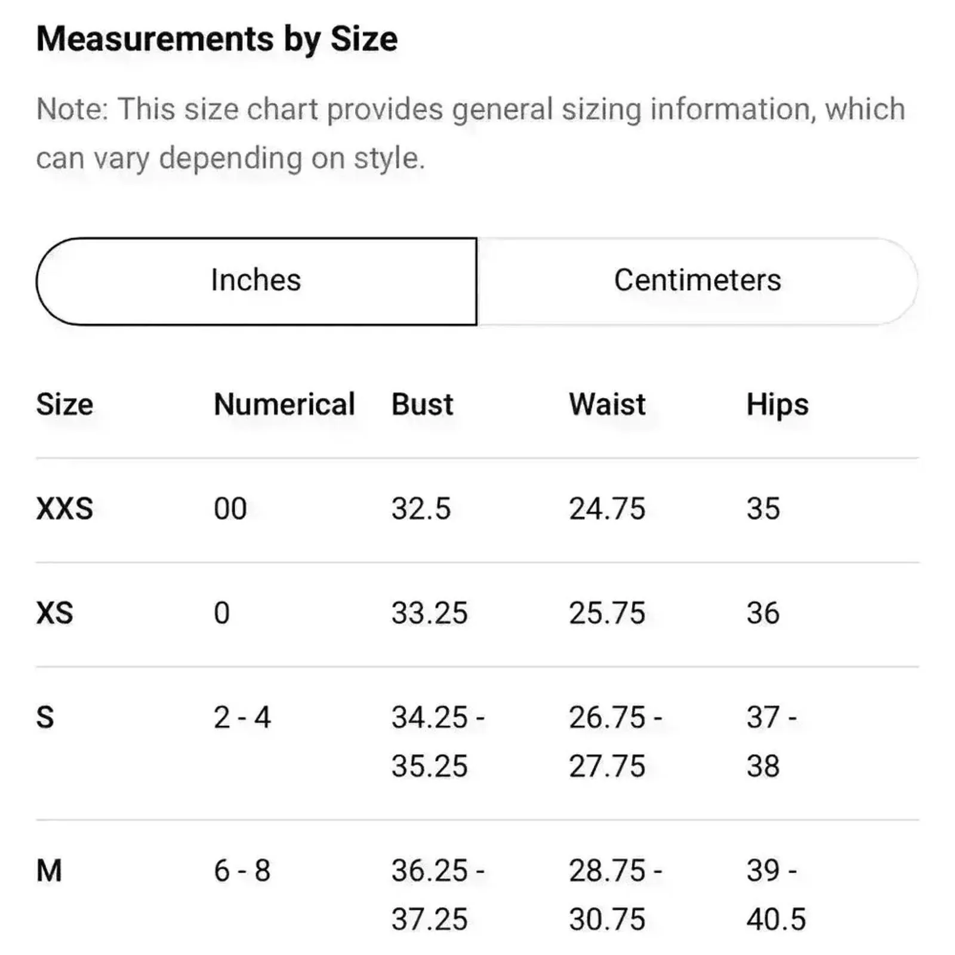Click the Measurements by Size heading

click(x=217, y=39)
